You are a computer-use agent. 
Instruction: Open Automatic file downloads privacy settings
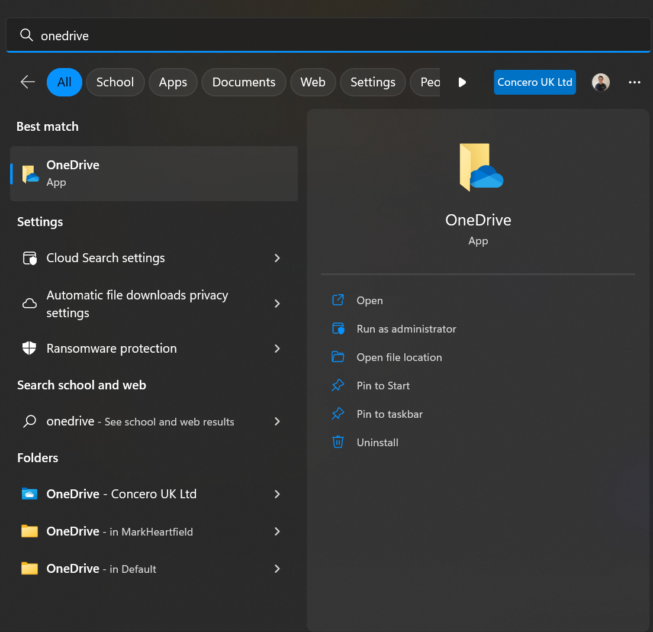coord(154,304)
